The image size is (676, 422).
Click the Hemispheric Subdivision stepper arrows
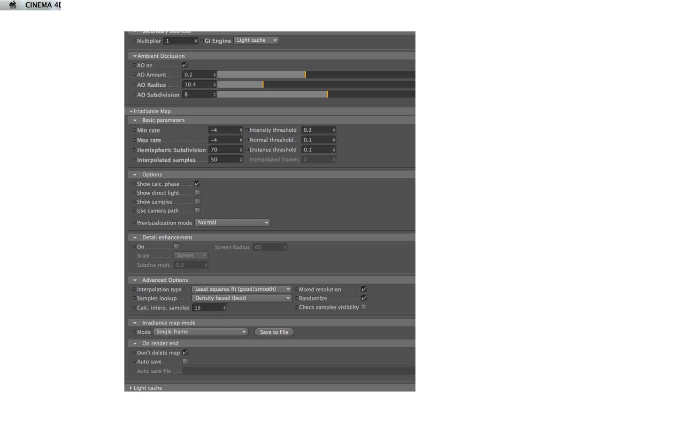click(241, 150)
